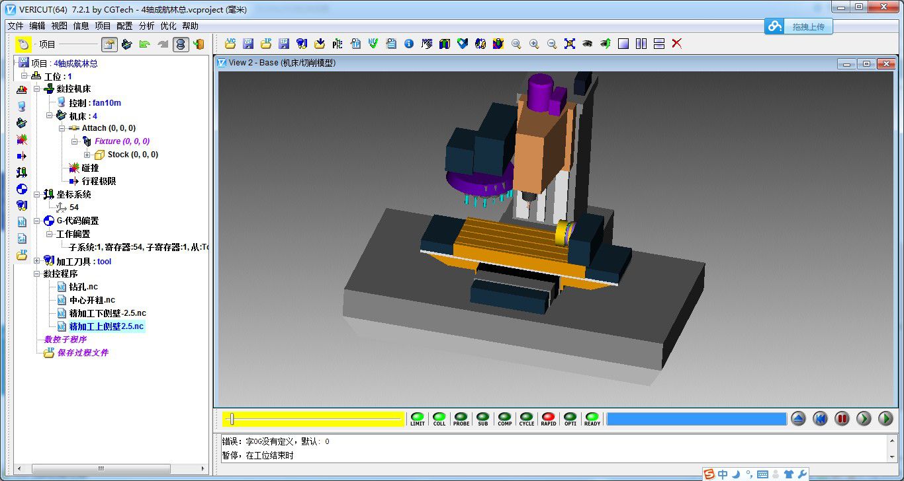
Task: Click the reset model eject-style button
Action: click(799, 418)
